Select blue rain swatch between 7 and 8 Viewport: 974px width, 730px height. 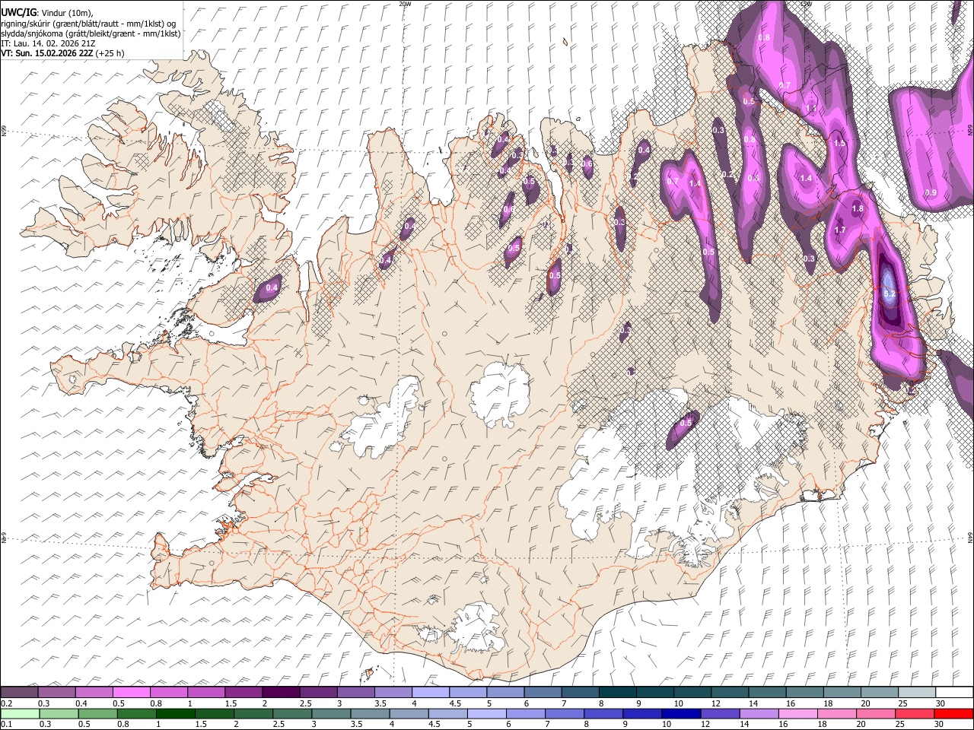564,713
